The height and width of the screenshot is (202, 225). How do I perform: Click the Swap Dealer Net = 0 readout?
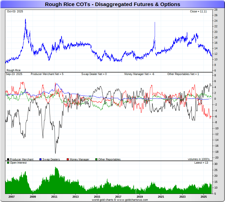click(x=94, y=74)
